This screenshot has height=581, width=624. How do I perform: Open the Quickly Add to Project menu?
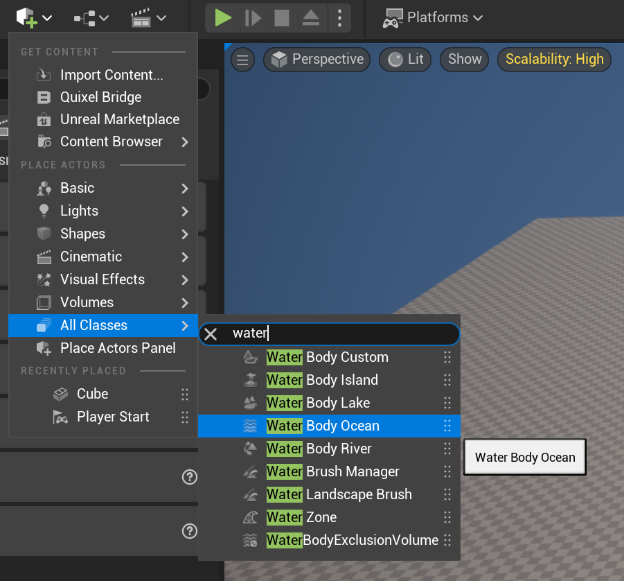point(34,18)
